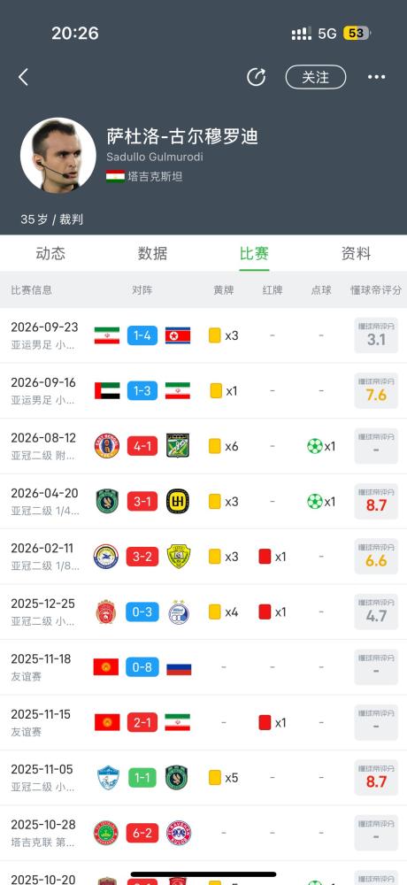The height and width of the screenshot is (885, 407).
Task: Open the 0-8 friendly match score
Action: pos(142,667)
